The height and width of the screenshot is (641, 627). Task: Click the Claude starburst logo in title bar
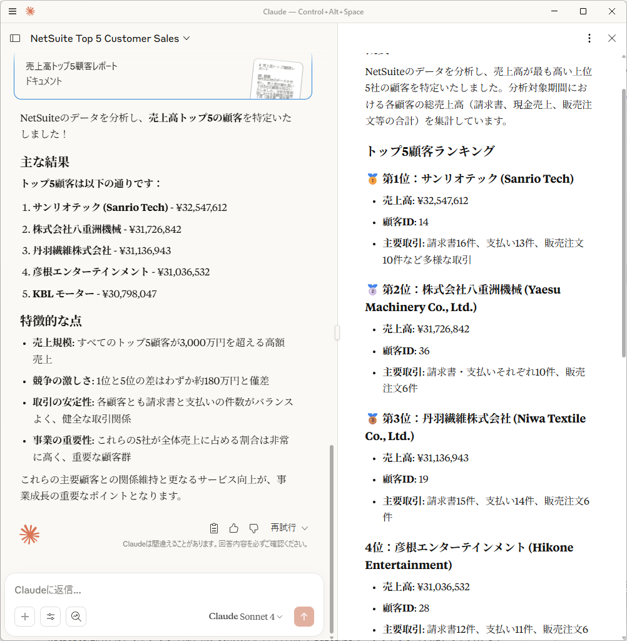30,11
